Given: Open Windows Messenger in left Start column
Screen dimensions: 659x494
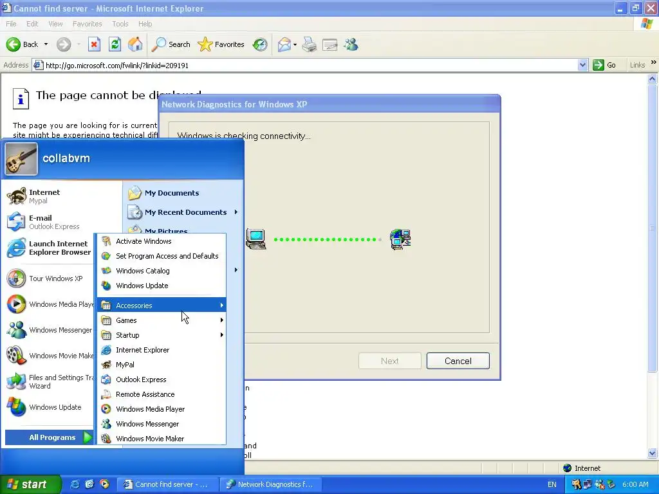Looking at the screenshot, I should coord(49,330).
